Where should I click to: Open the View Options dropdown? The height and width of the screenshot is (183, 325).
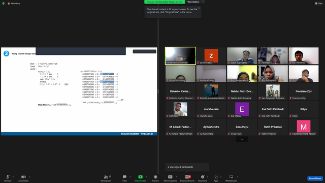195,2
